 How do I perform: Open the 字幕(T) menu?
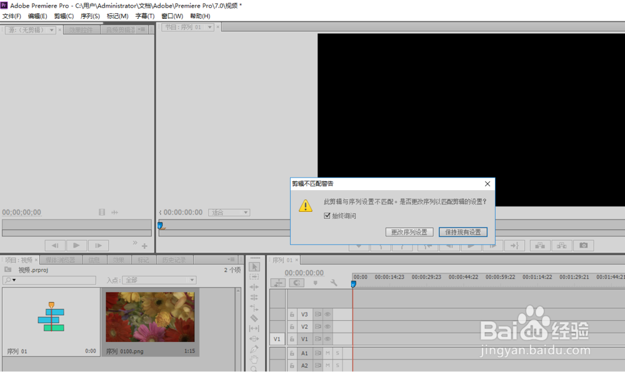[145, 16]
